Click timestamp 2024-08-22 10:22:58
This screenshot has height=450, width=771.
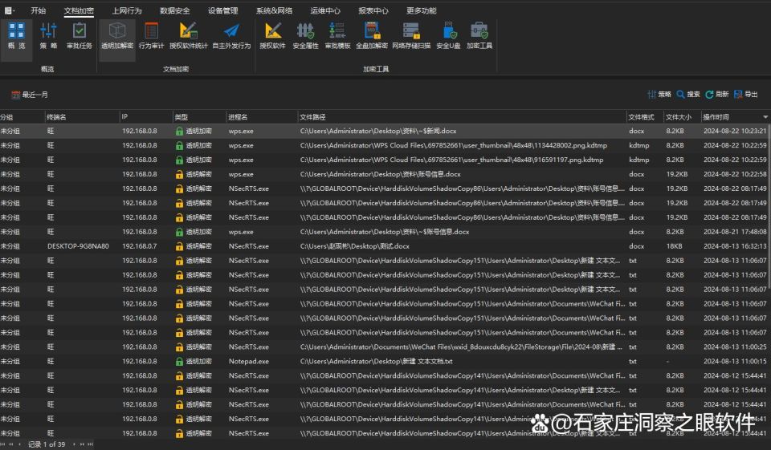point(735,174)
